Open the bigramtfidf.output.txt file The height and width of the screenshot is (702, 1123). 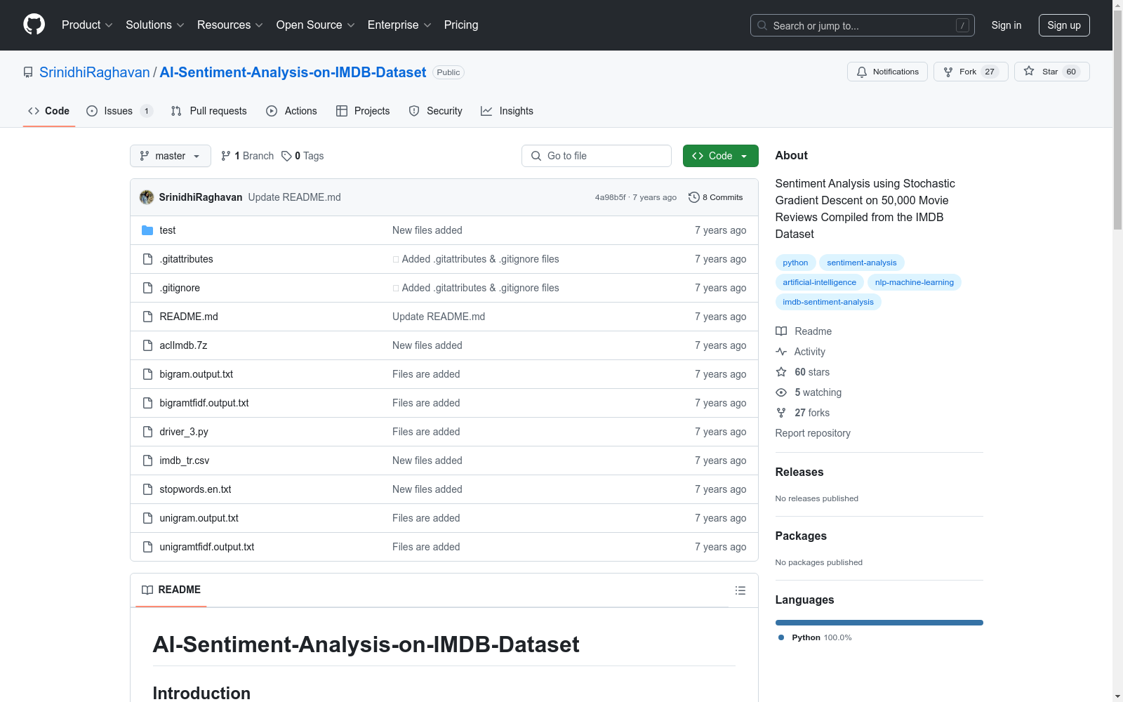pos(204,403)
